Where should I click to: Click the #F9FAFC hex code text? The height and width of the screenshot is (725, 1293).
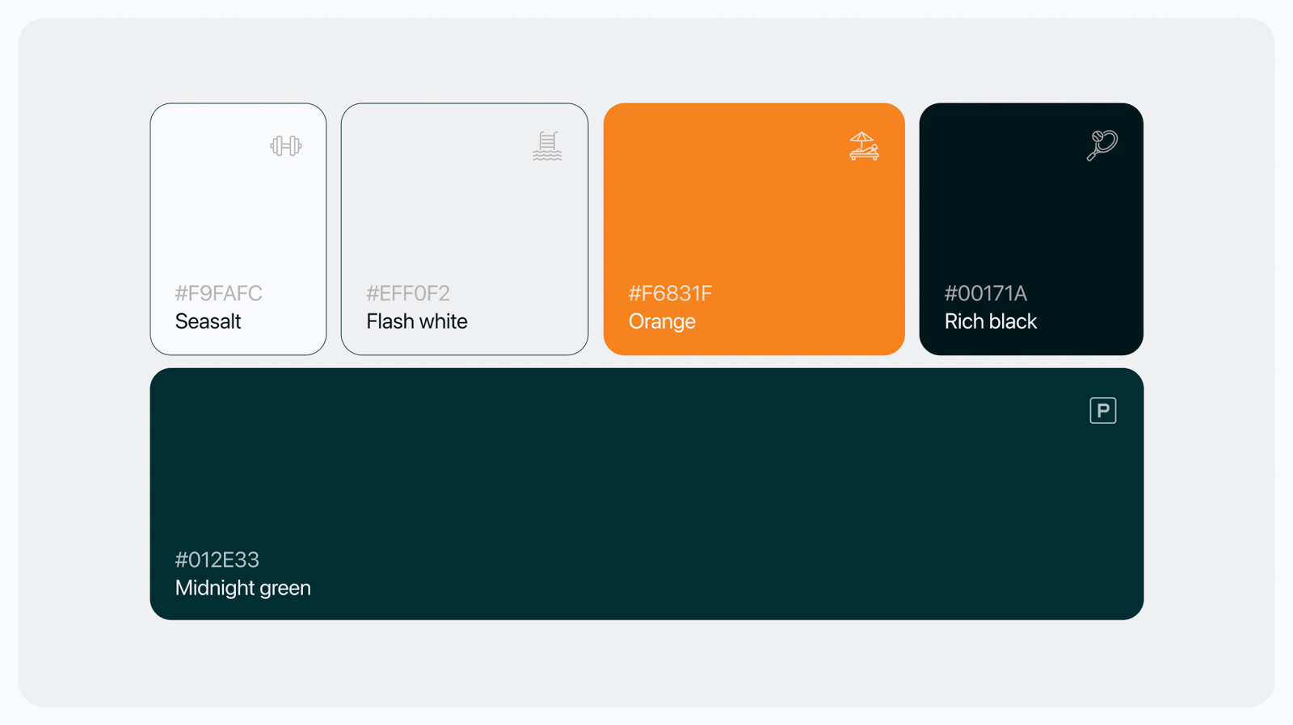pyautogui.click(x=218, y=293)
